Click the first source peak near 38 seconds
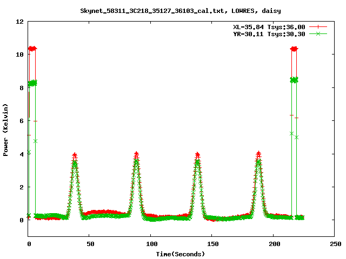Screen dimensions: 346x259 point(75,155)
